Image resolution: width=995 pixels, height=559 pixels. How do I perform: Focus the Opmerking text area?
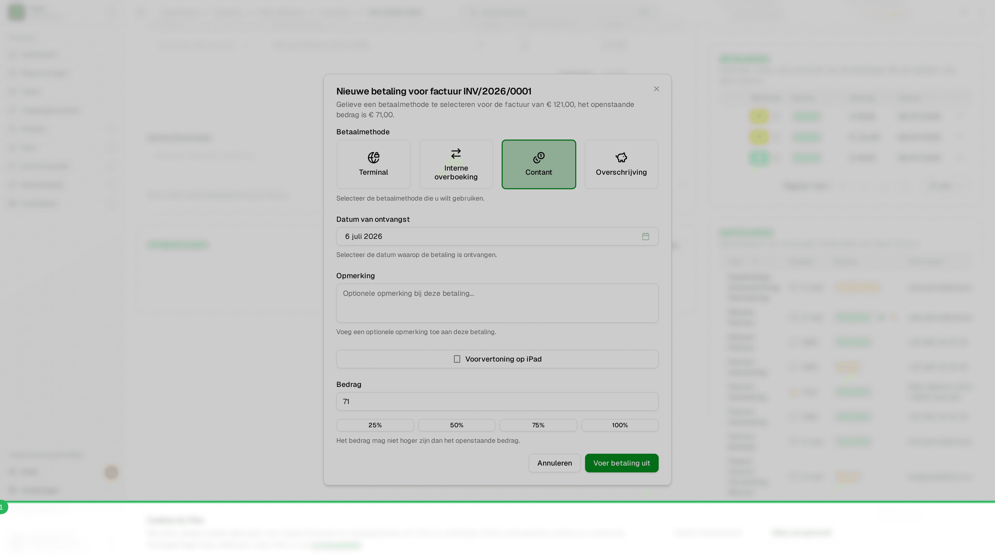click(x=497, y=303)
